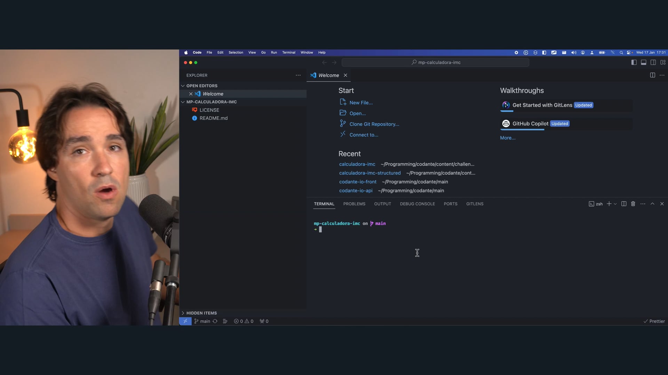Split the terminal panel
This screenshot has height=375, width=668.
(x=624, y=204)
